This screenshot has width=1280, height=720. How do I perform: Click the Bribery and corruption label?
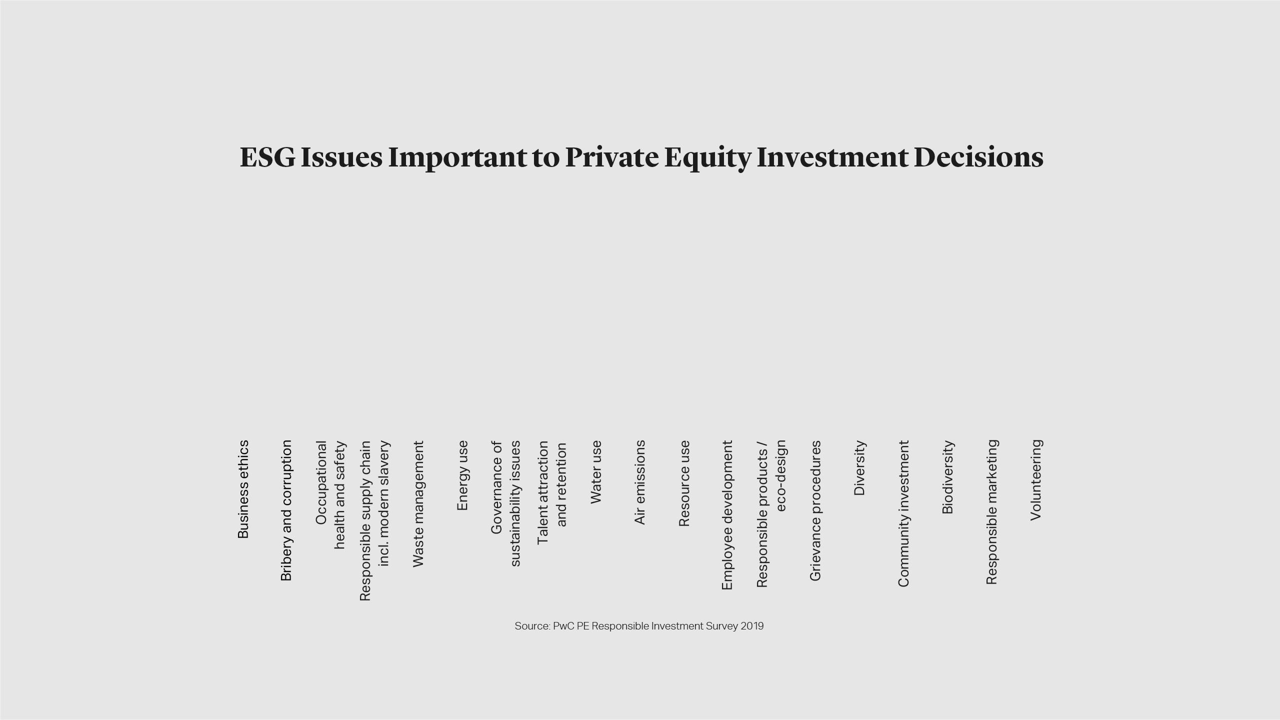[286, 510]
